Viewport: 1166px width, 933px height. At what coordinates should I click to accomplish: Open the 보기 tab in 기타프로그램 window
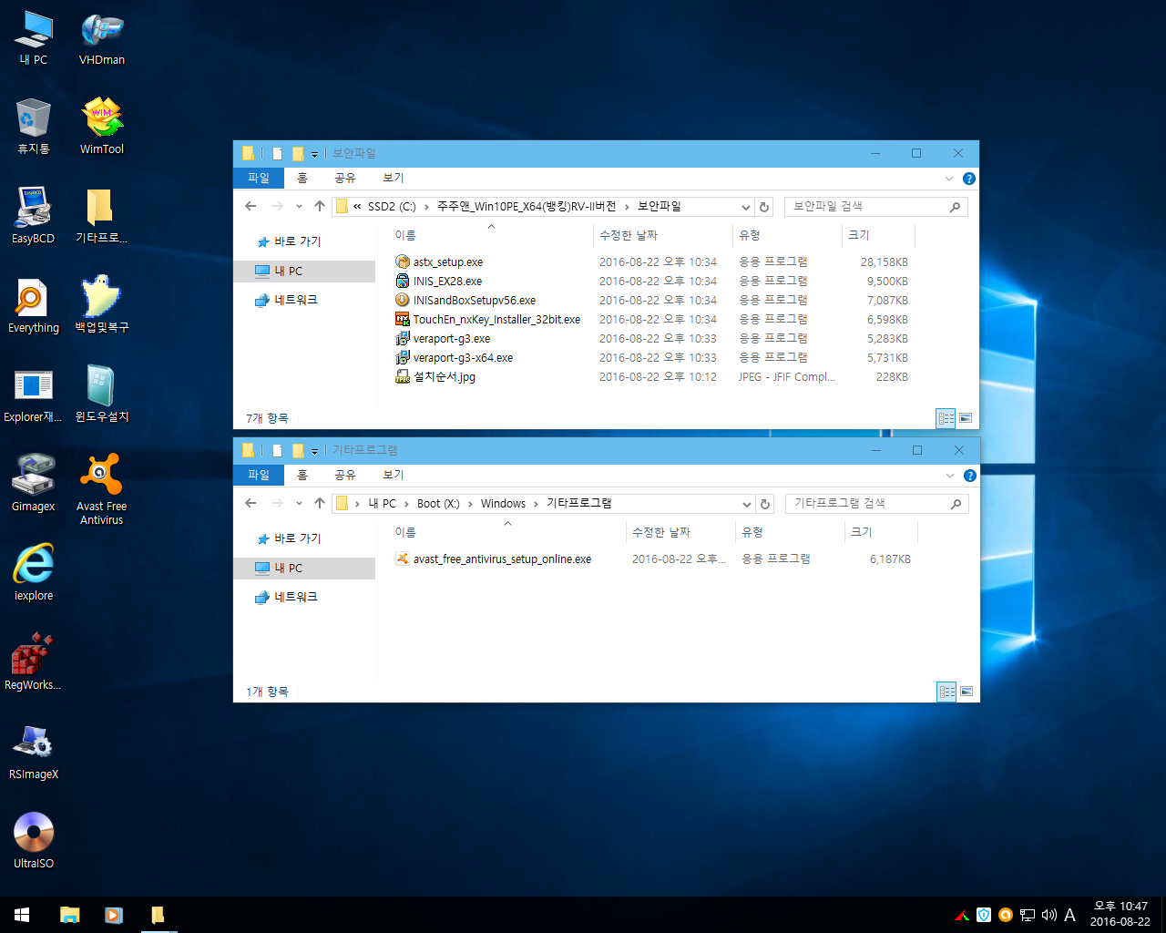point(394,476)
